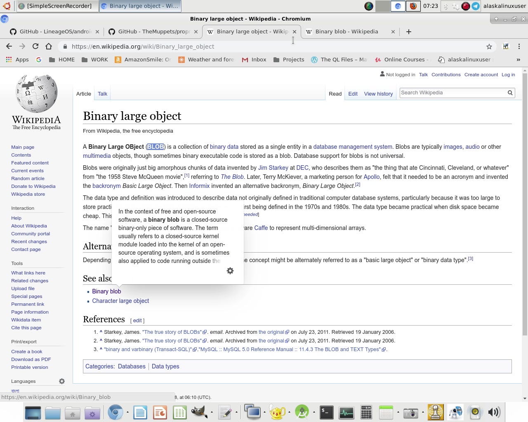Launch the word processor from dock
This screenshot has height=422, width=528.
pyautogui.click(x=140, y=412)
